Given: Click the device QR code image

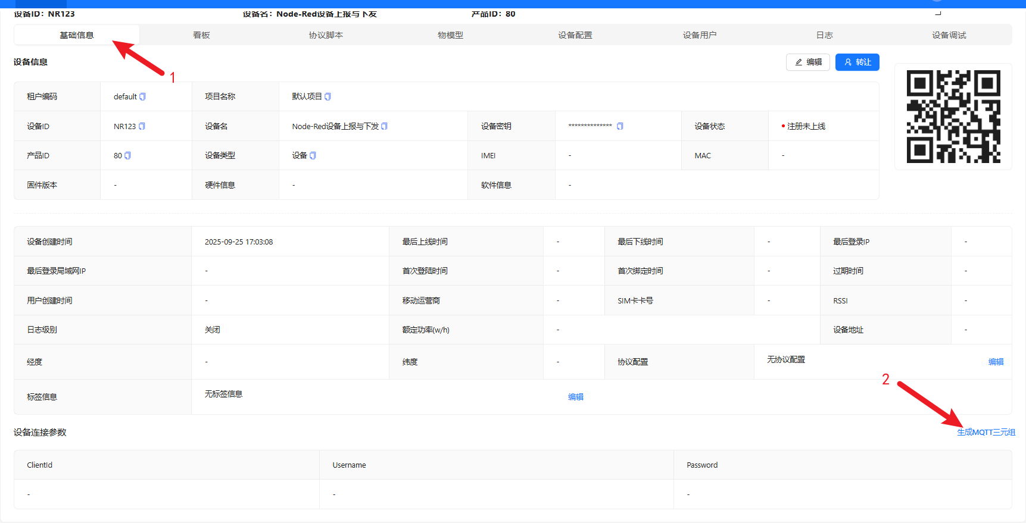Looking at the screenshot, I should coord(953,117).
